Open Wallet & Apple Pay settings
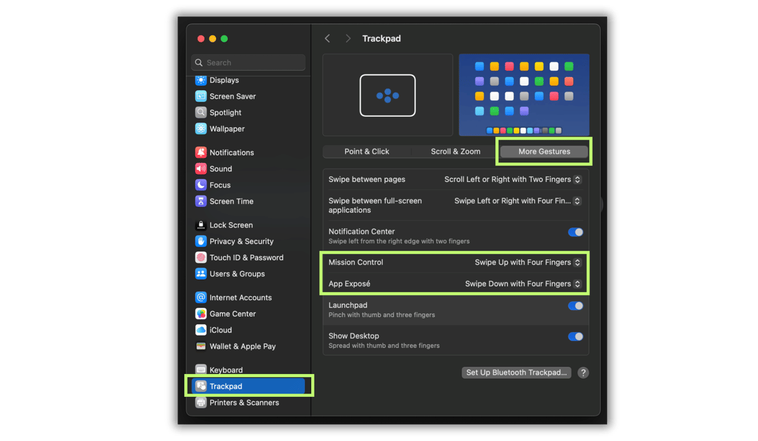Screen dimensions: 758x441 coord(243,346)
